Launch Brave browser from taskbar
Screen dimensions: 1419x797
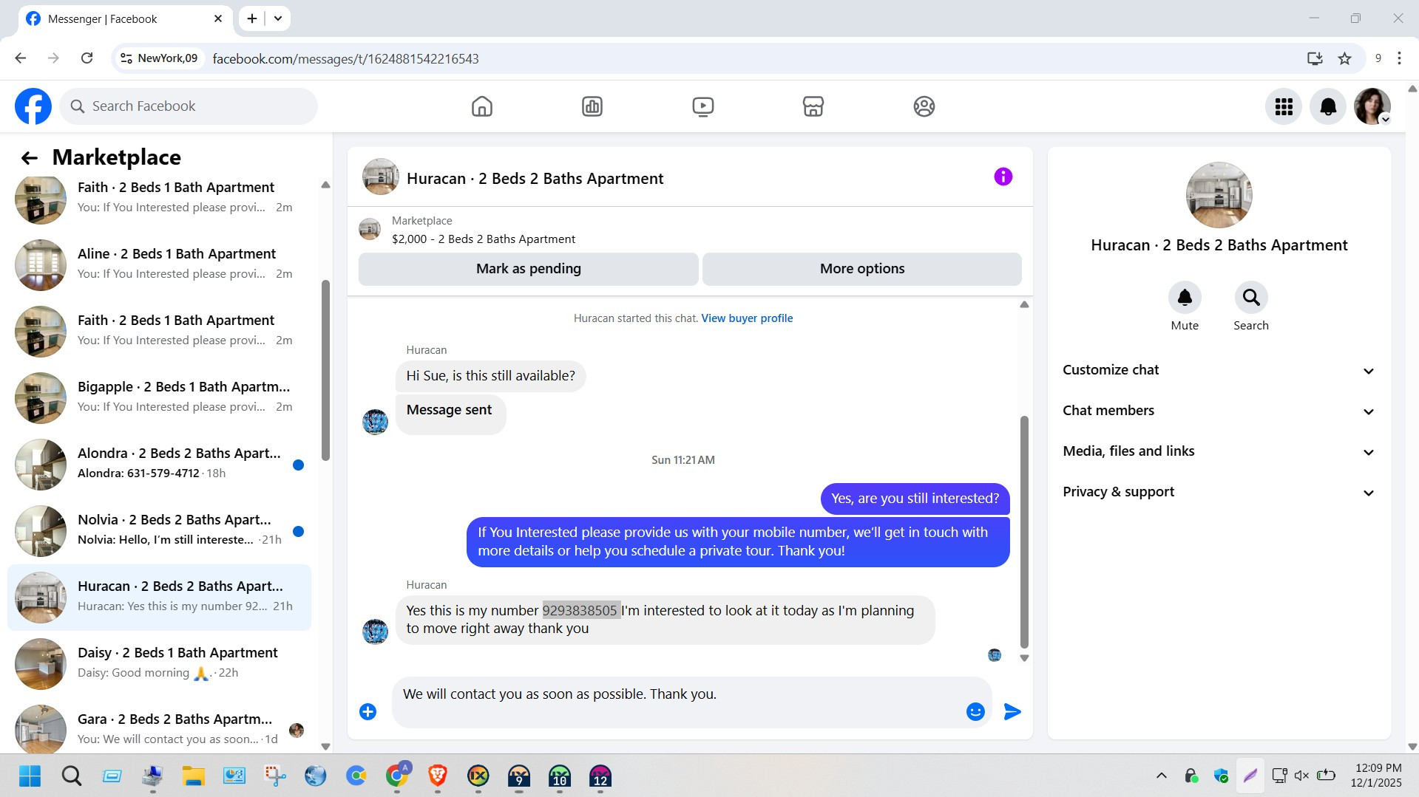(x=438, y=776)
